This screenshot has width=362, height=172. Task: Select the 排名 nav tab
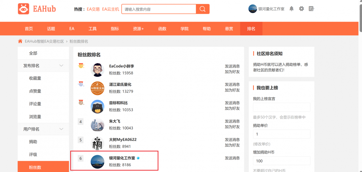(x=251, y=29)
